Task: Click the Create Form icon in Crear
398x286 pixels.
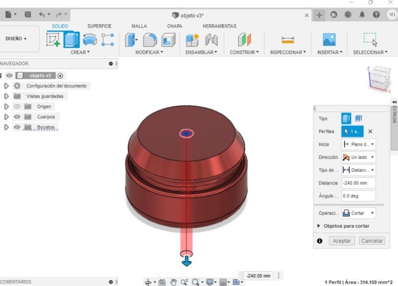Action: (108, 40)
